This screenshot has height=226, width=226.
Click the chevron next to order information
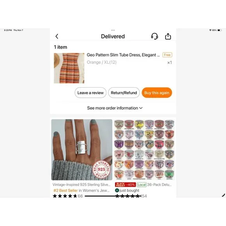pos(141,108)
